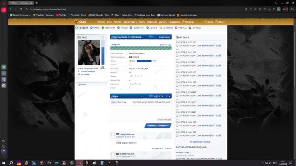Open the profile Настройки tab
296x166 pixels.
[x=137, y=28]
